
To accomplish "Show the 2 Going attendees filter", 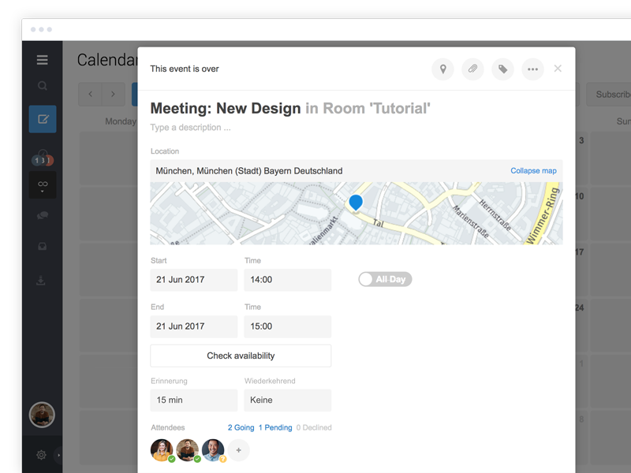I will tap(241, 427).
